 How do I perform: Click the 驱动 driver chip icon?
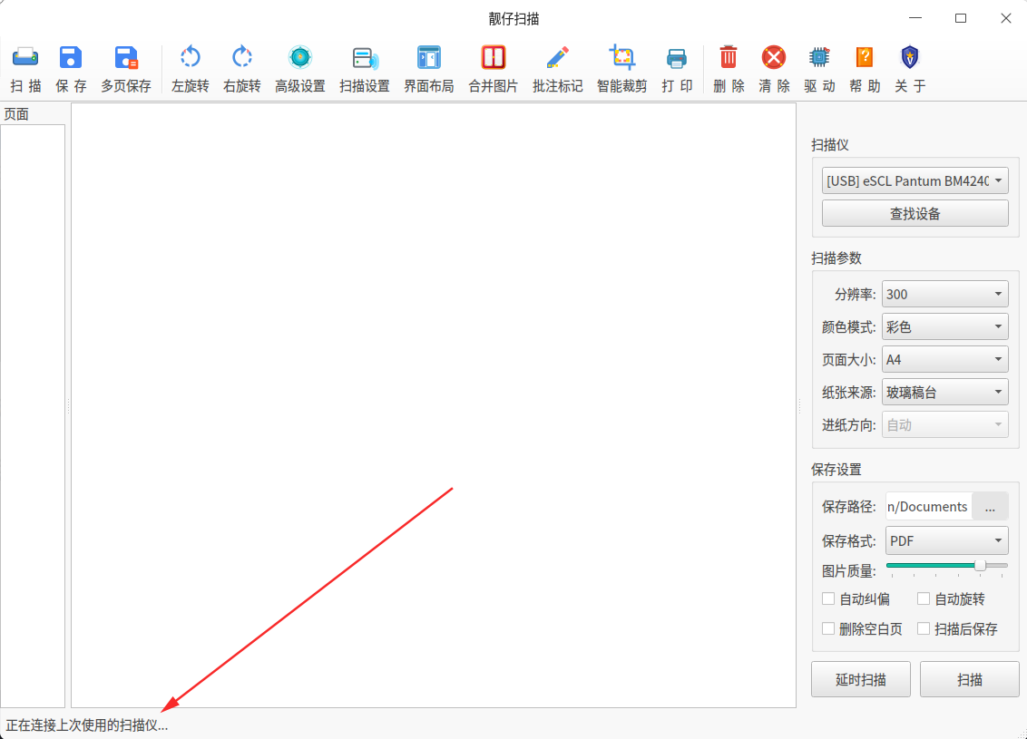[819, 58]
